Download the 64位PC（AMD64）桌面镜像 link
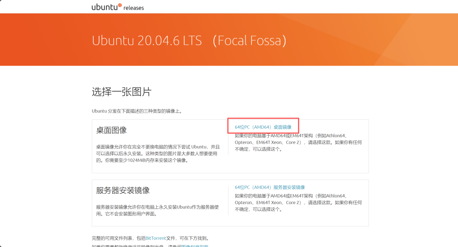Screen dimensions: 458x247 (263, 127)
